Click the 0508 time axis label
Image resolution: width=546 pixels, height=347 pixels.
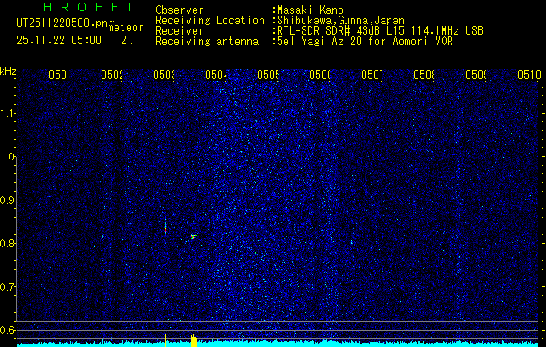click(424, 75)
